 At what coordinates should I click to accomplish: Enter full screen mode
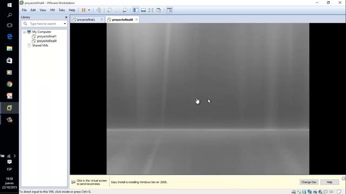151,10
